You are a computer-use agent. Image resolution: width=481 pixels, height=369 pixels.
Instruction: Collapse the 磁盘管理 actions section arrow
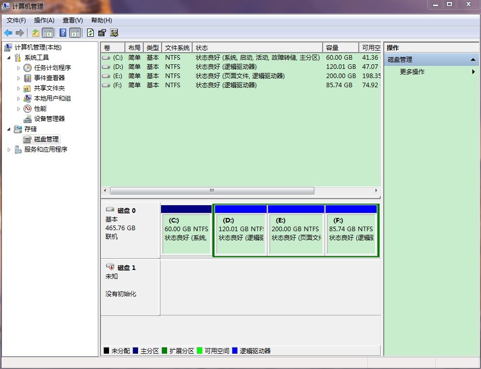473,60
